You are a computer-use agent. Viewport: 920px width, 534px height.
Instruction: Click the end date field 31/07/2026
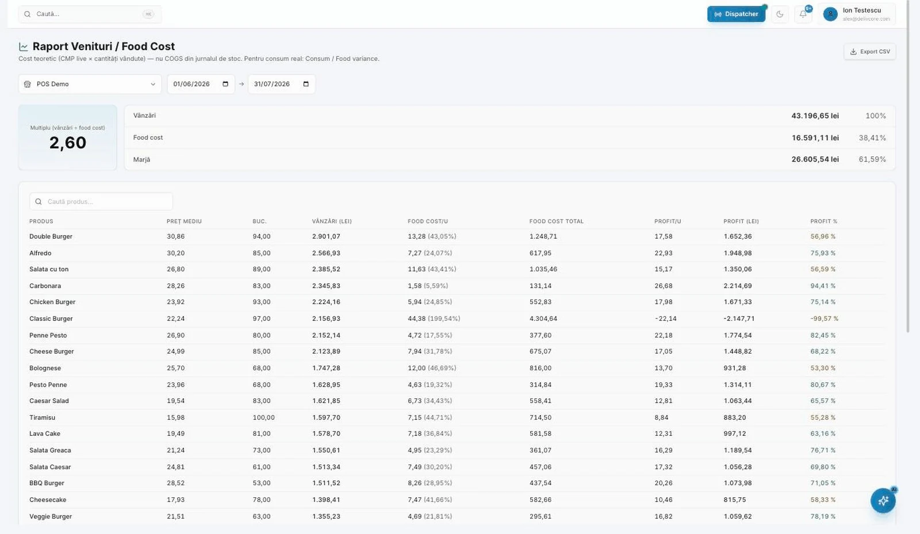(281, 84)
